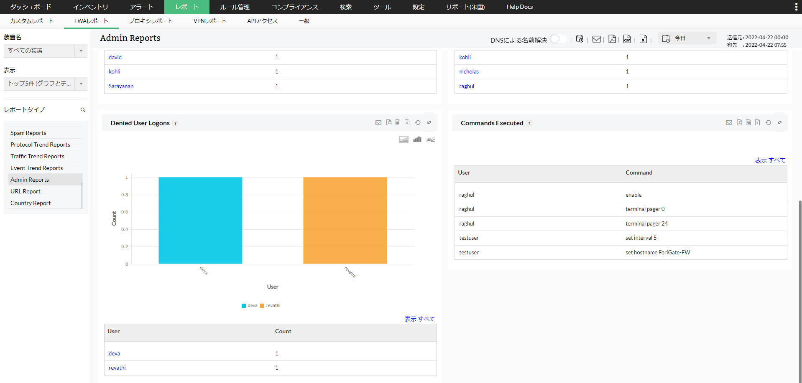Open the 今日 time period dropdown
The height and width of the screenshot is (383, 802).
(687, 38)
